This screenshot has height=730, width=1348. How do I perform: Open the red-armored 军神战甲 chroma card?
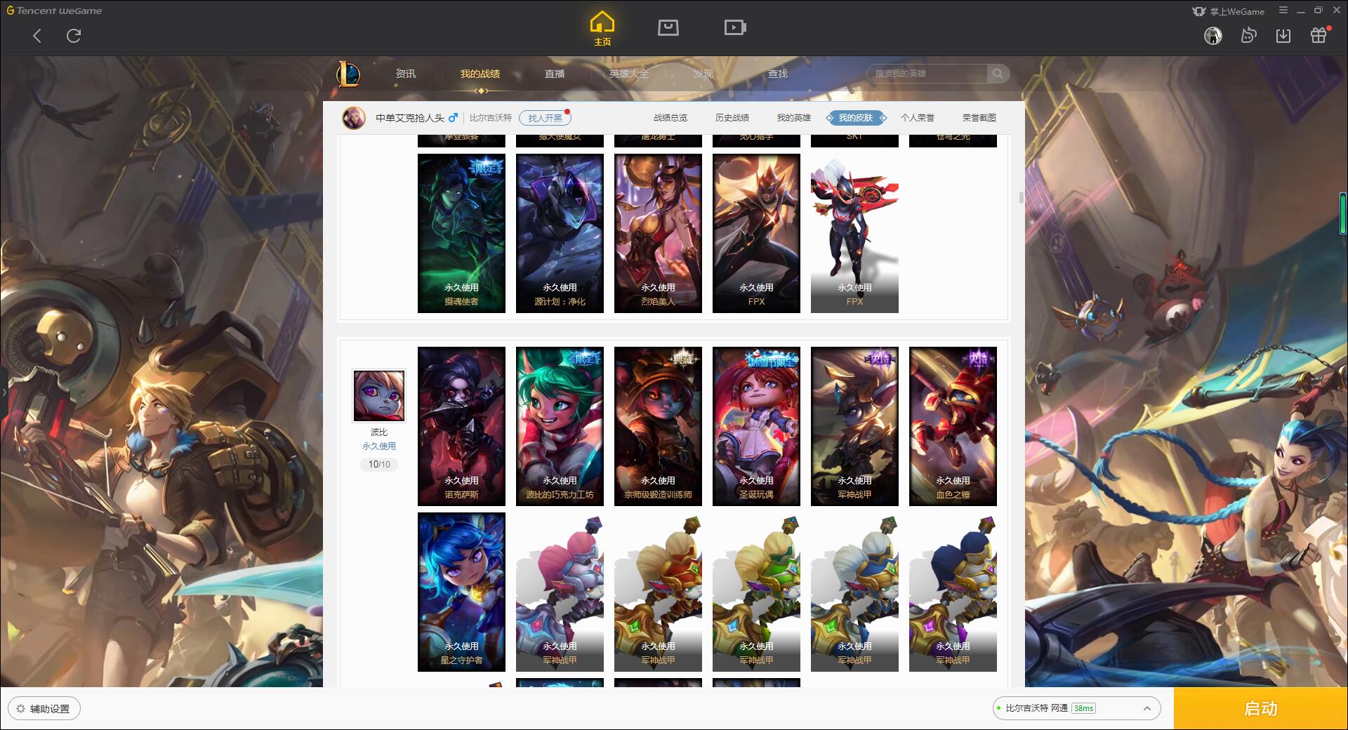(x=658, y=592)
